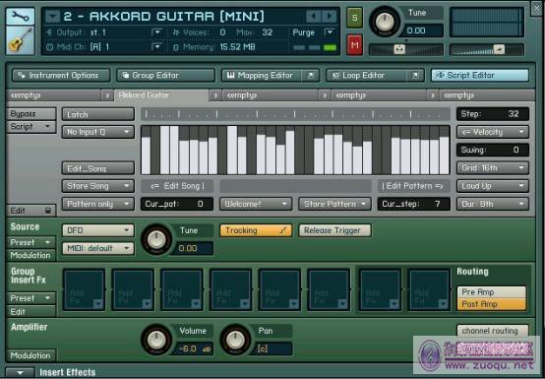Open the Mapping Editor in an external window
The image size is (545, 379).
tap(311, 75)
